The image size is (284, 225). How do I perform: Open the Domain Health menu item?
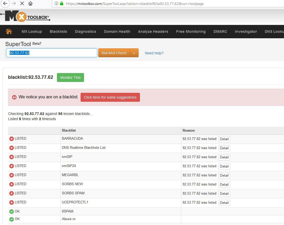(117, 31)
